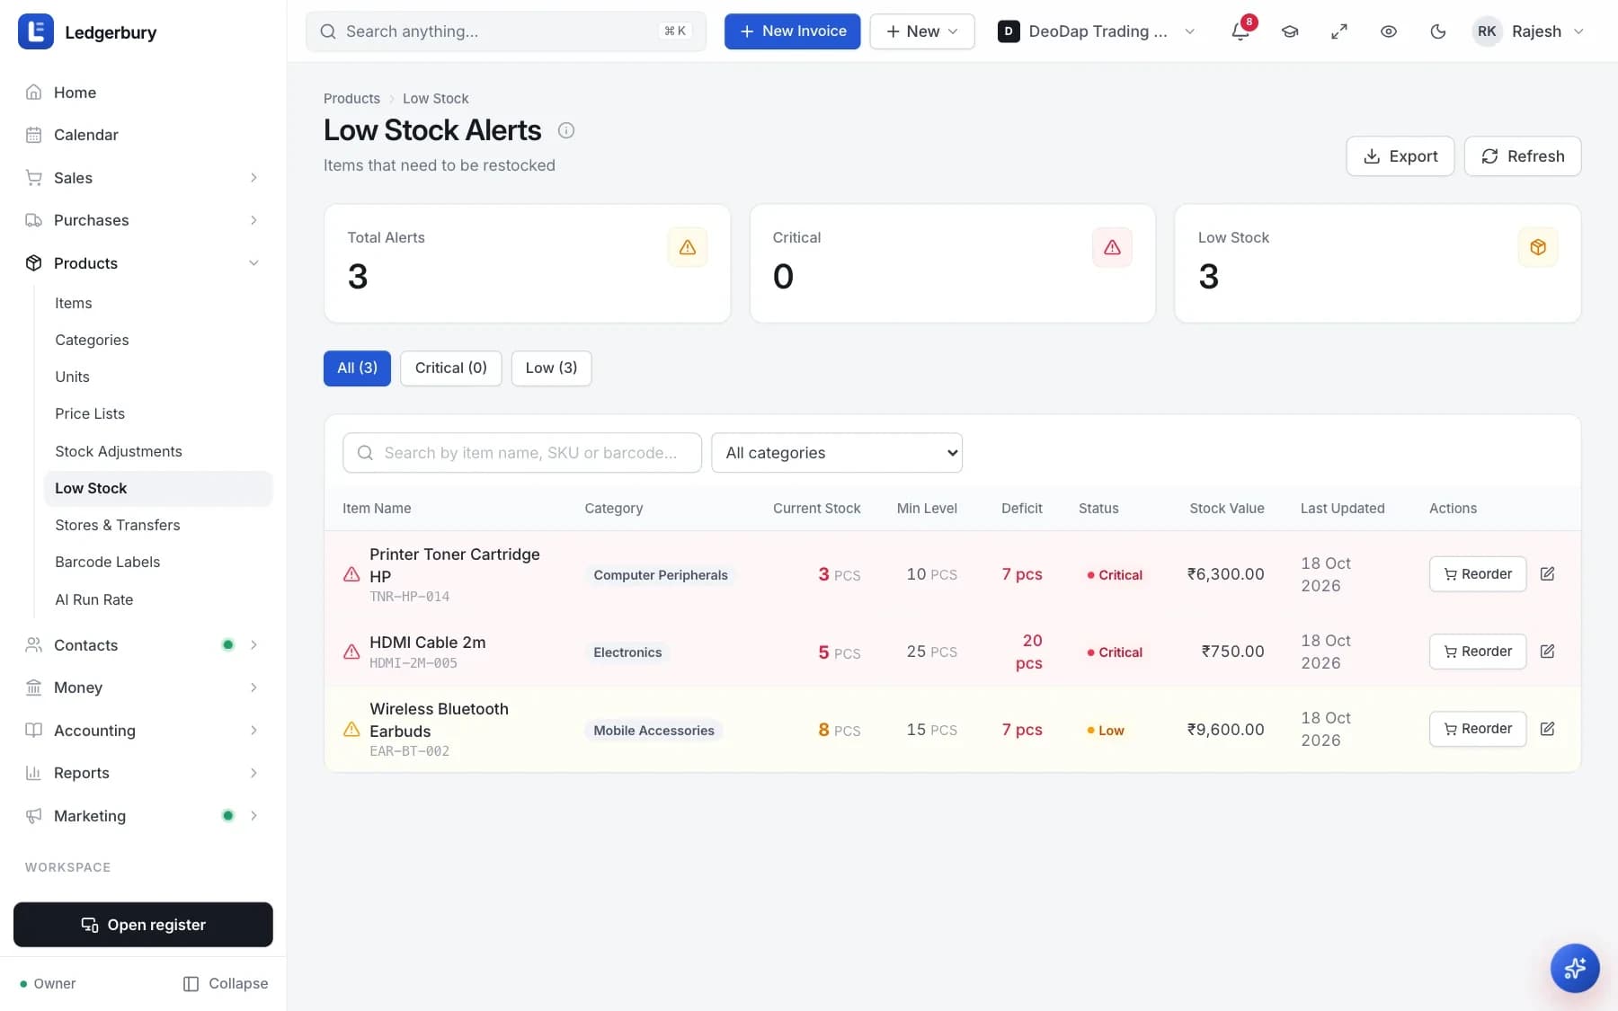The width and height of the screenshot is (1618, 1011).
Task: Expand the Reports menu
Action: coord(143,773)
